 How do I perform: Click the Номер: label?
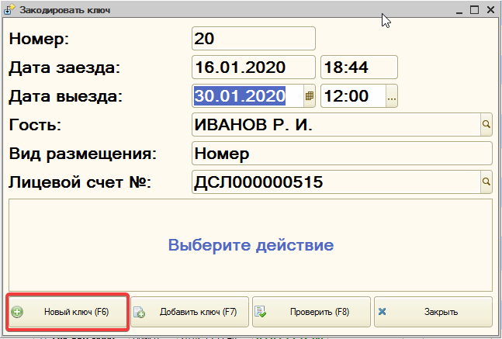[x=39, y=40]
